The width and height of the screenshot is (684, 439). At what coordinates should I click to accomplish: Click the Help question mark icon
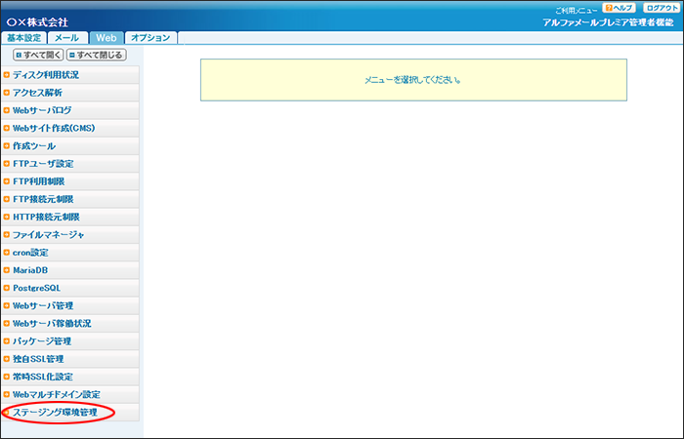(609, 8)
